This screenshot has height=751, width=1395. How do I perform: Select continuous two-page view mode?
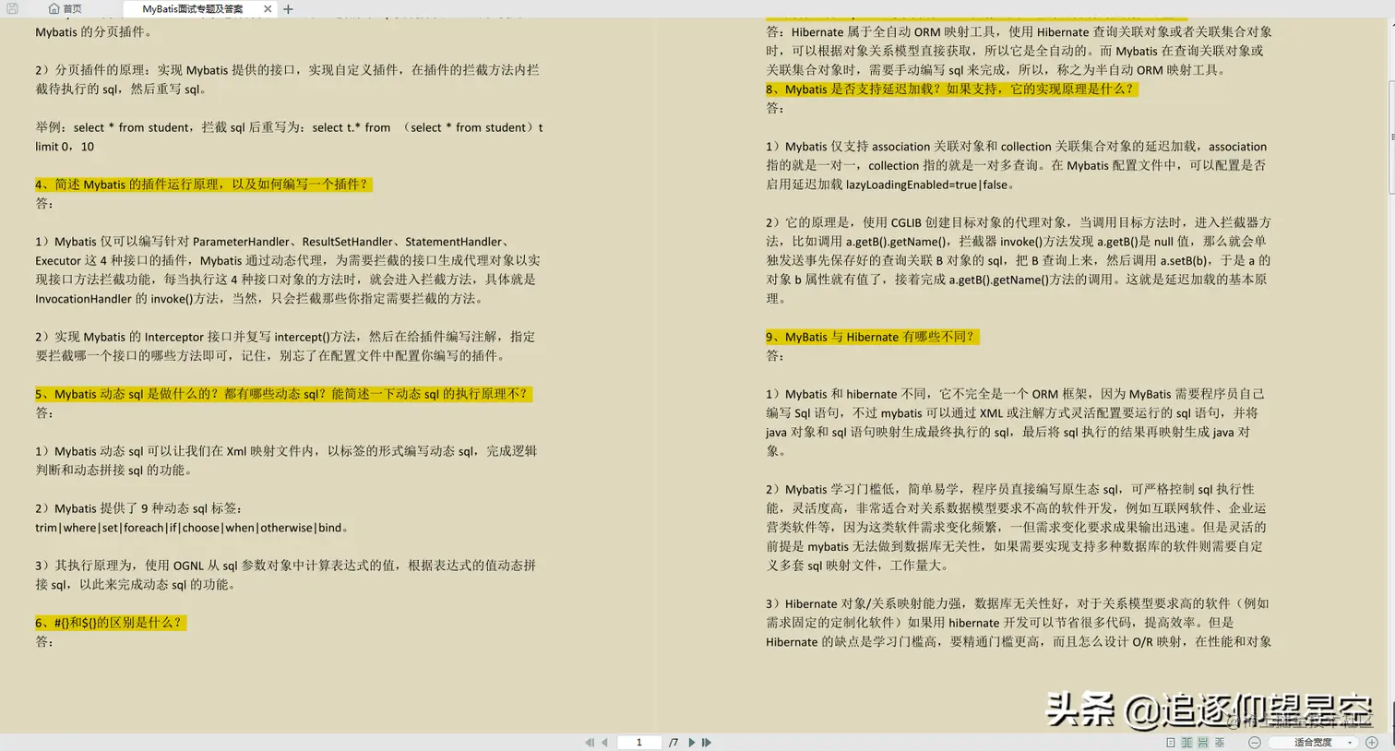click(1220, 742)
